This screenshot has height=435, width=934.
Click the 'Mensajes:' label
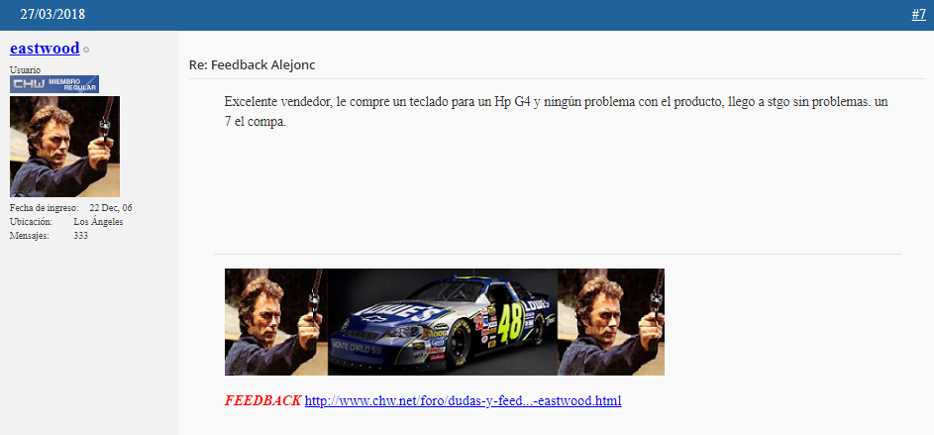[x=29, y=236]
